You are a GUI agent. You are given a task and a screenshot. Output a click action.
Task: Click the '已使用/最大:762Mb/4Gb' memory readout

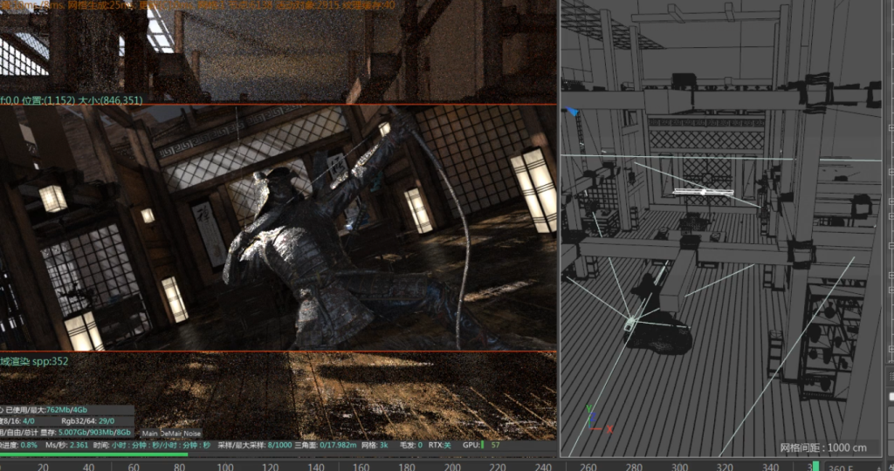pyautogui.click(x=46, y=409)
